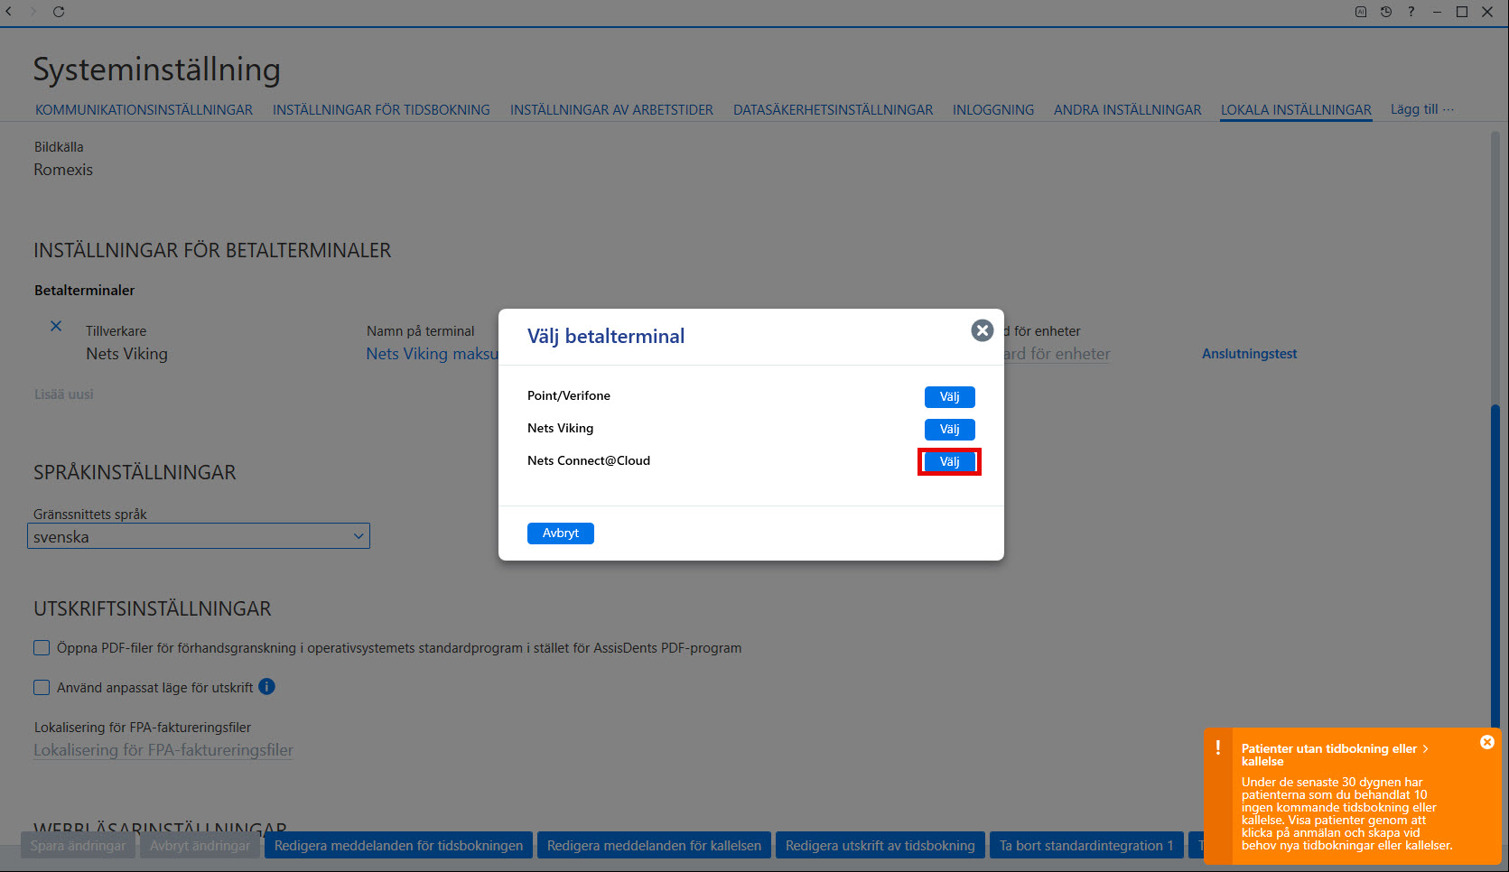Click Lisää uusi link
The width and height of the screenshot is (1509, 872).
(x=64, y=394)
